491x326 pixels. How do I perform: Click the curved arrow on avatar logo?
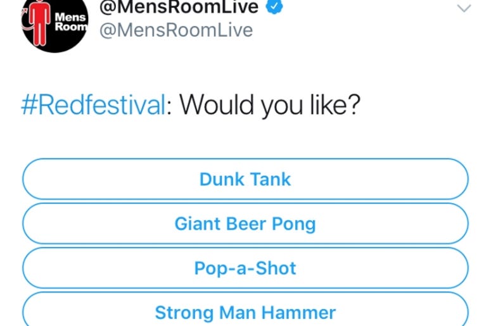click(26, 22)
